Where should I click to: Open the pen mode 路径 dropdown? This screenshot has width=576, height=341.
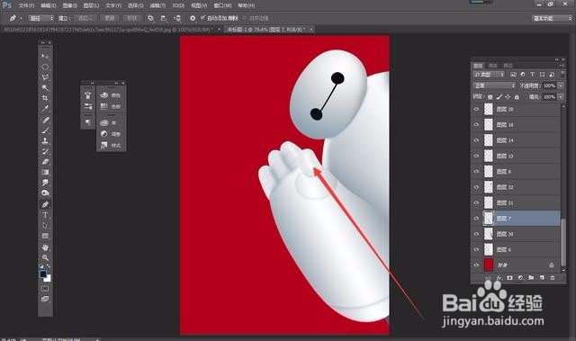[41, 18]
